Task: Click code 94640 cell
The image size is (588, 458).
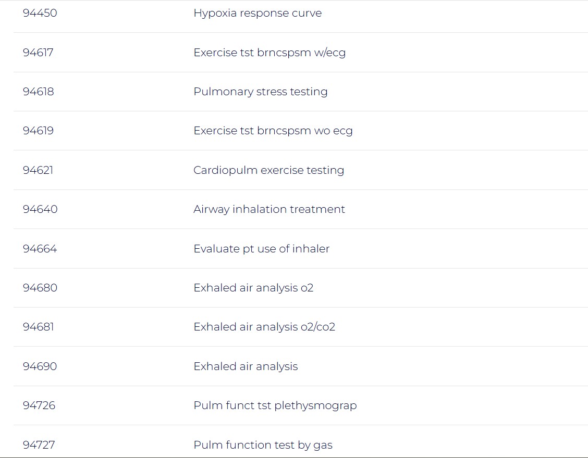Action: point(40,209)
